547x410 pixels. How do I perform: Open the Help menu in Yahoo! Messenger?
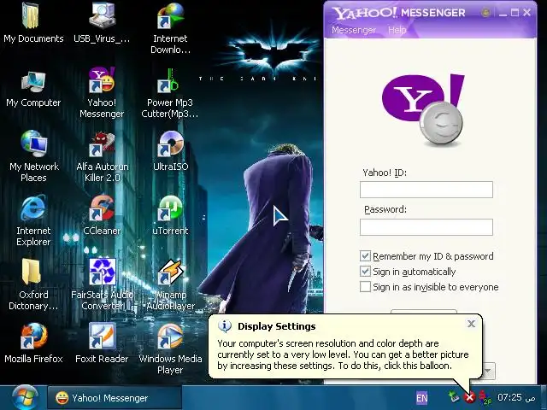(397, 30)
